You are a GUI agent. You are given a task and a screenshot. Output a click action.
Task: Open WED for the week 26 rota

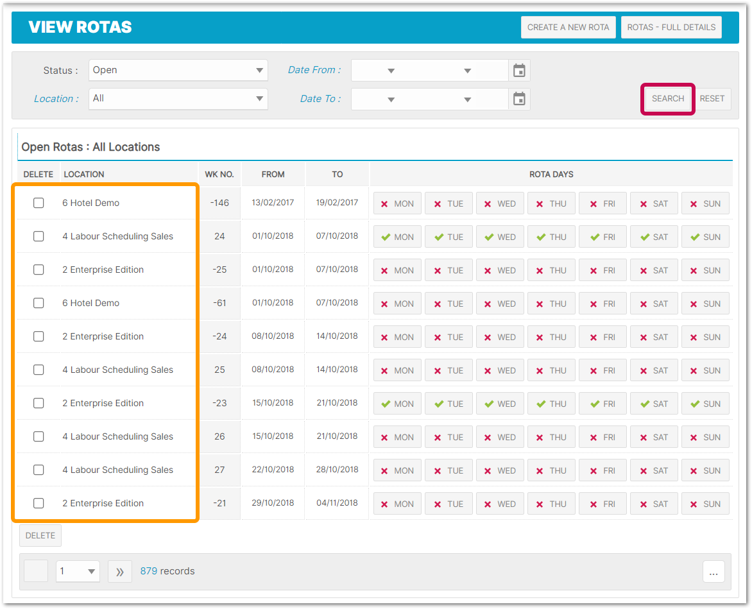click(500, 437)
